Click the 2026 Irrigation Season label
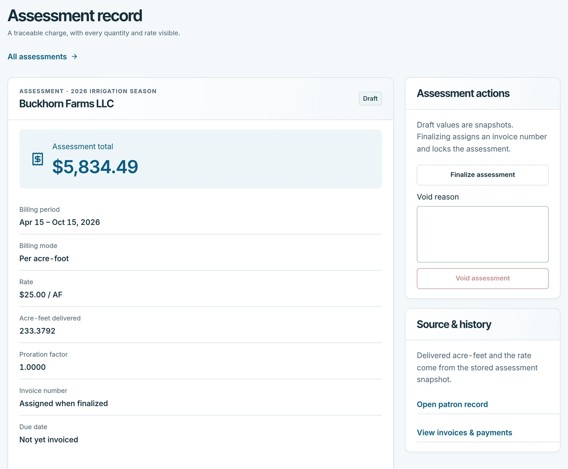 pyautogui.click(x=114, y=91)
